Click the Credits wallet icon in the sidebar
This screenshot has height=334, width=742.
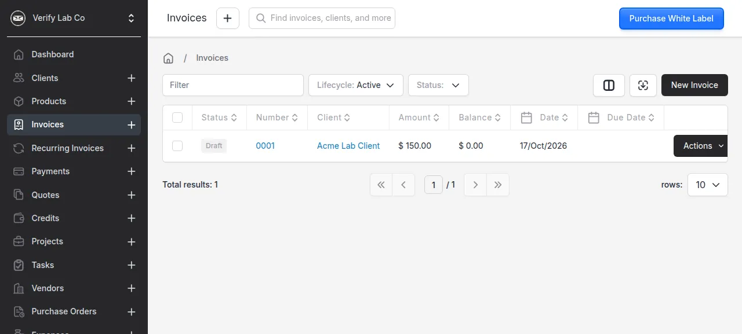point(19,218)
